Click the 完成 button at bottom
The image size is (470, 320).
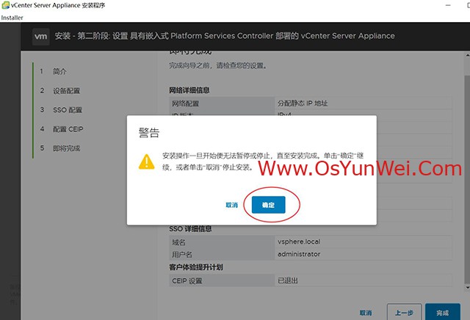(x=443, y=313)
